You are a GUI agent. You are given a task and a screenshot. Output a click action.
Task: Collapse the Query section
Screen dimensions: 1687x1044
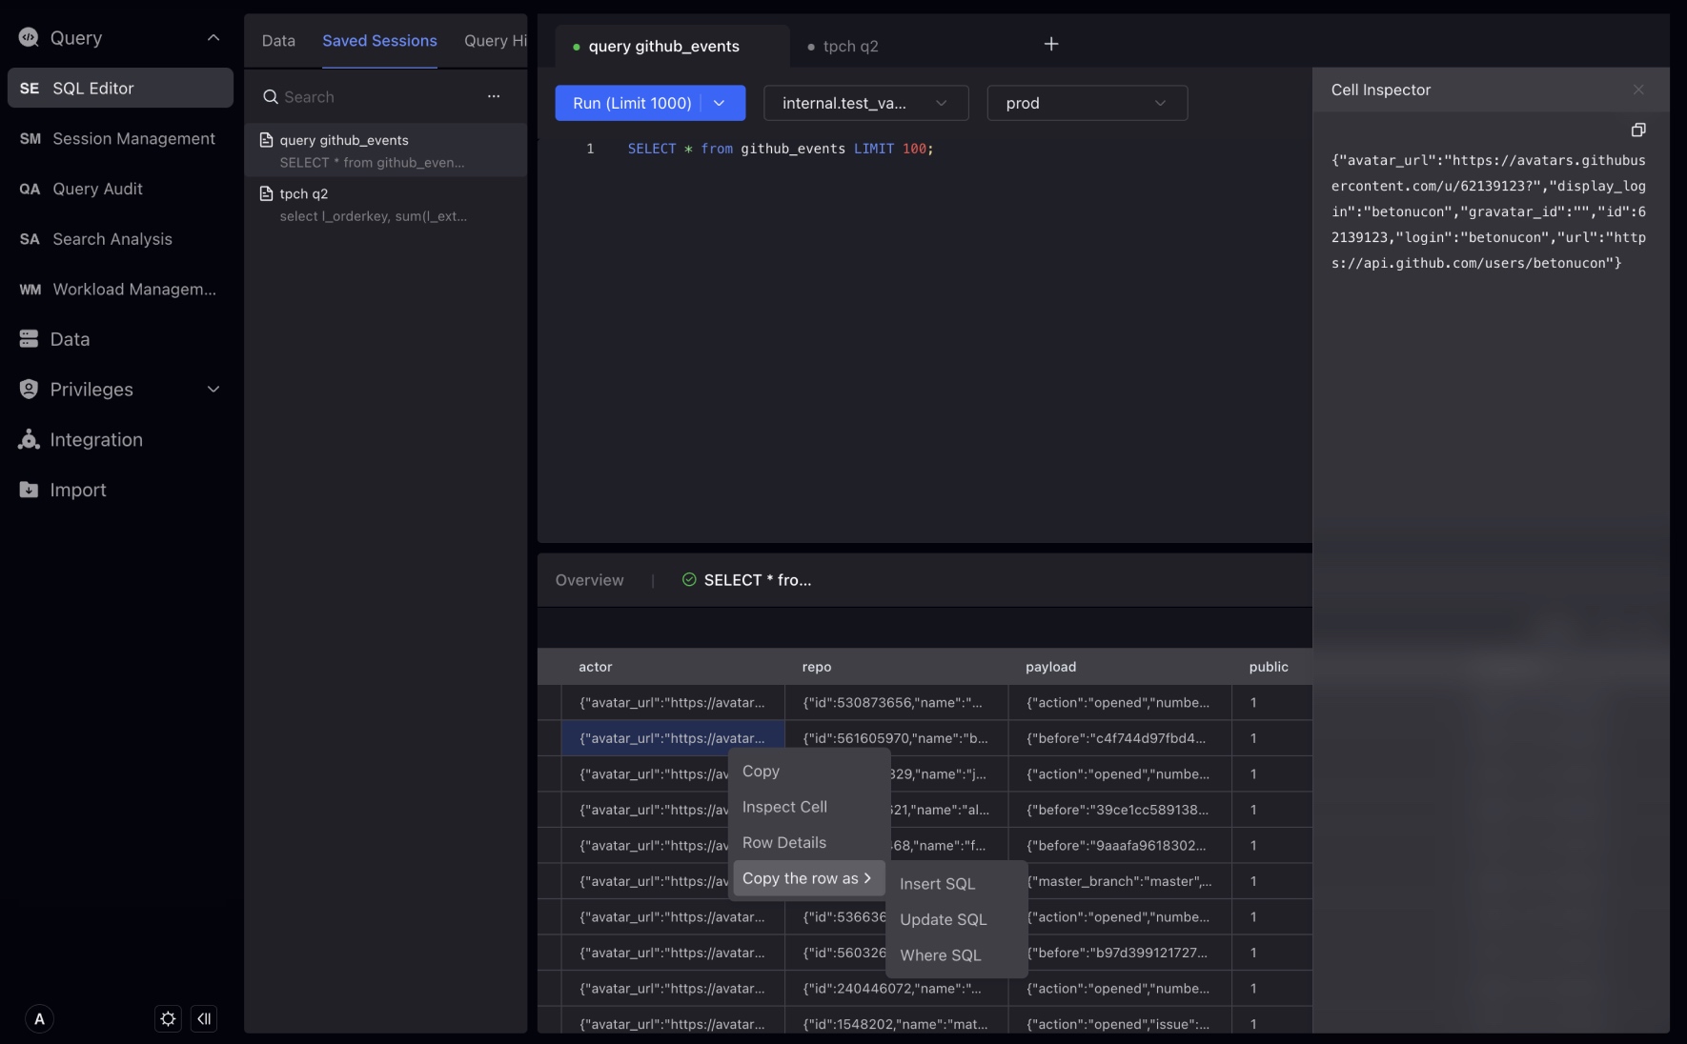pyautogui.click(x=213, y=38)
